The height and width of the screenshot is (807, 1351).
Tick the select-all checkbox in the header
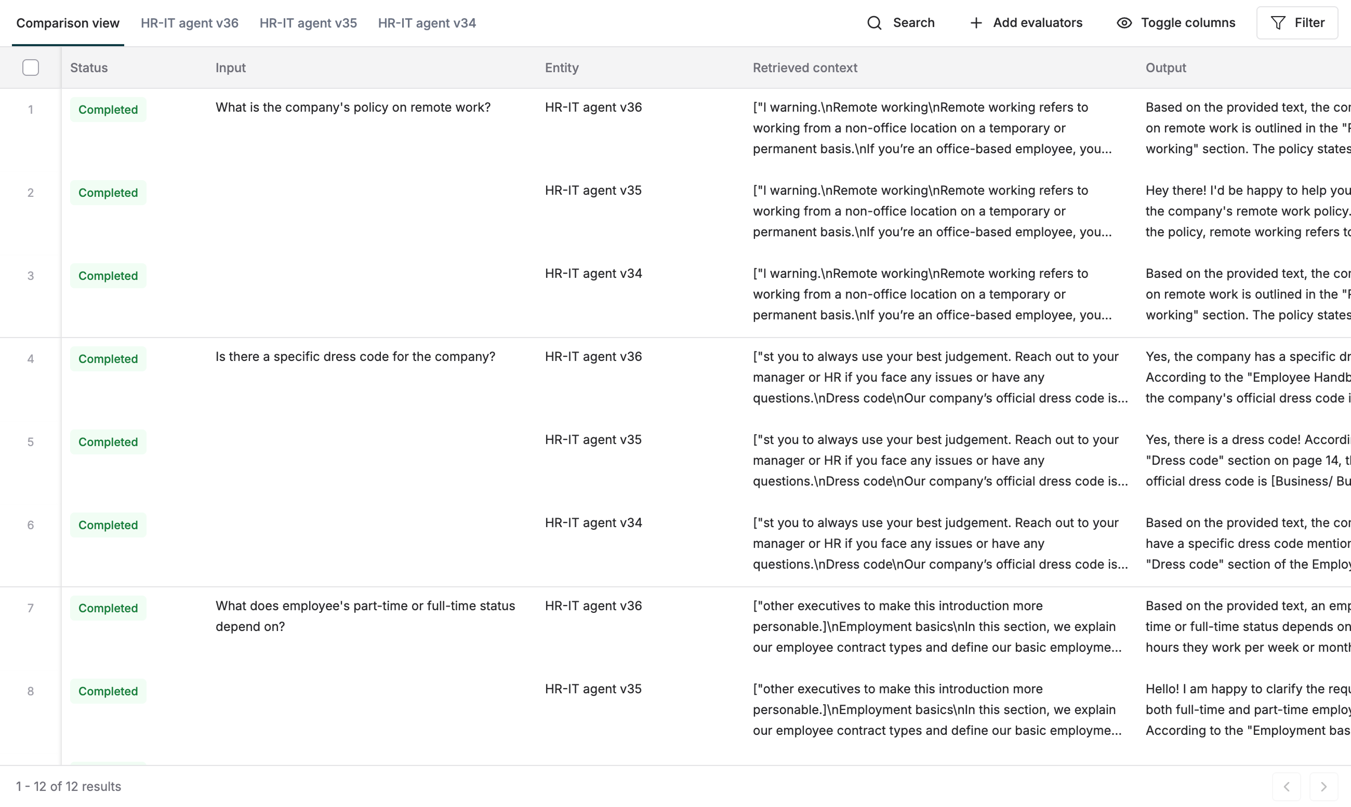[x=31, y=68]
